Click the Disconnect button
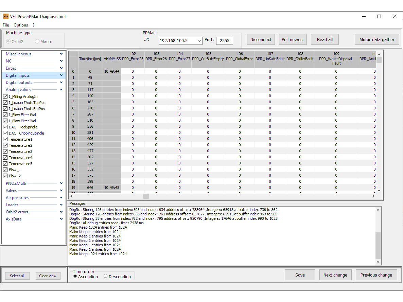Image resolution: width=403 pixels, height=302 pixels. [x=261, y=39]
